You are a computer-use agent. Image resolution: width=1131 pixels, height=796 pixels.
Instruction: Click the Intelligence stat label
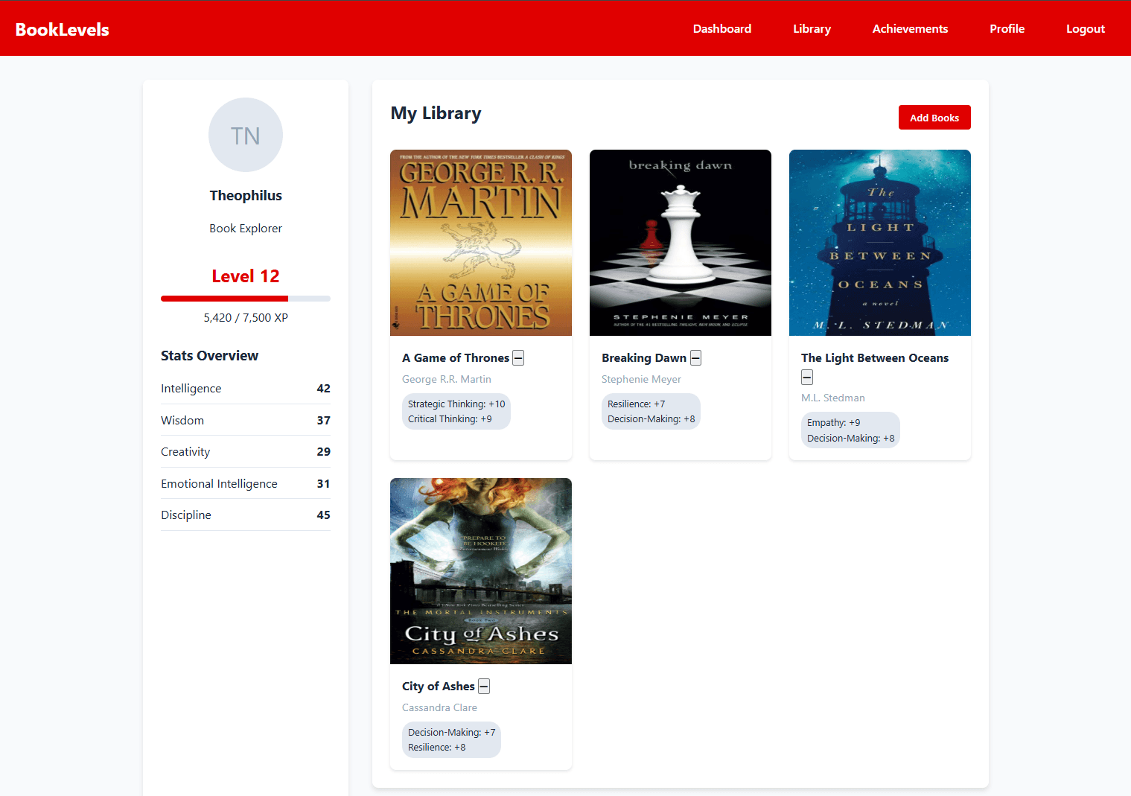[x=191, y=389]
